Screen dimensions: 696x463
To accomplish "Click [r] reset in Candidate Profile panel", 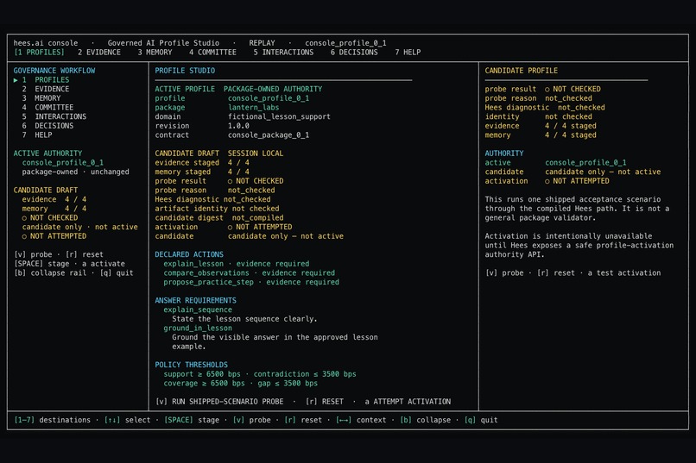I will coord(556,273).
